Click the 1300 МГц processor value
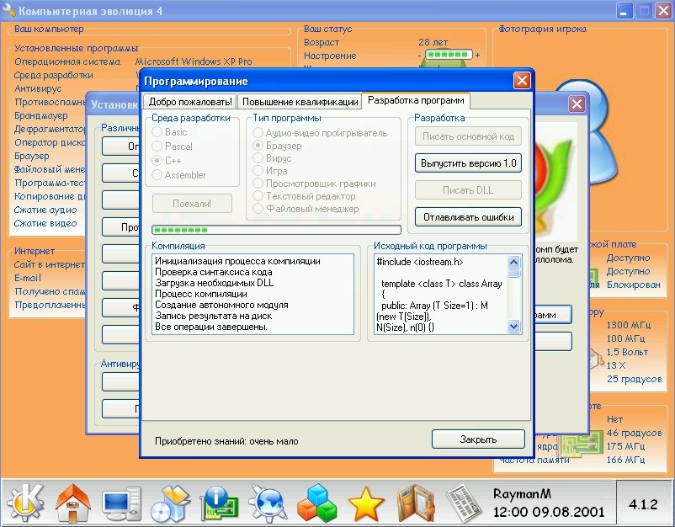Viewport: 675px width, 527px height. tap(629, 325)
